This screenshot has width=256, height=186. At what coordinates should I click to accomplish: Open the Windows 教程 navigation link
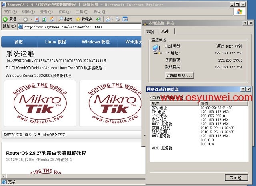point(96,42)
